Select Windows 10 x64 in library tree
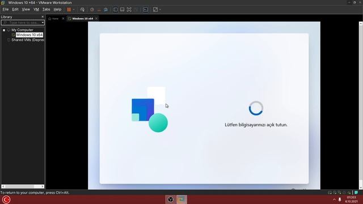 click(29, 35)
